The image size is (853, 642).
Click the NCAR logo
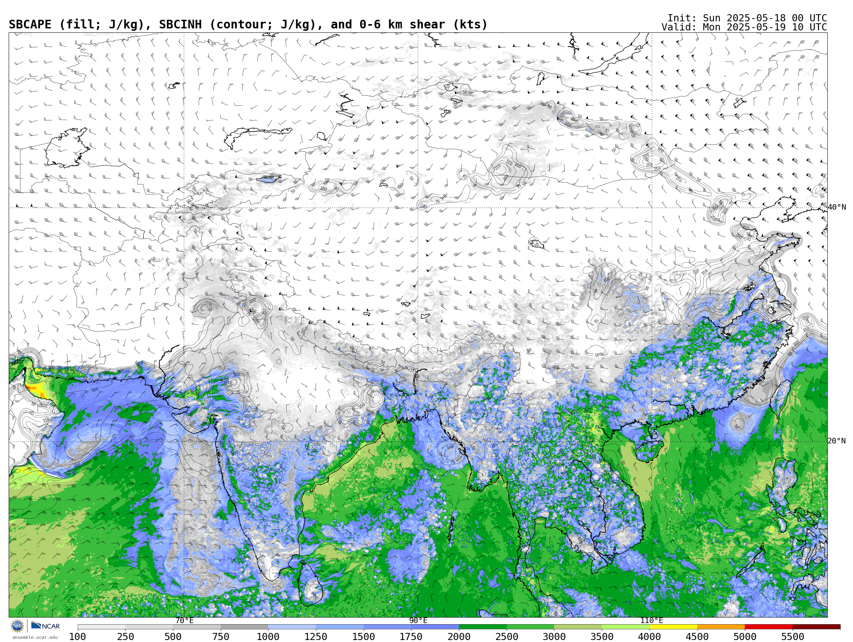[46, 626]
